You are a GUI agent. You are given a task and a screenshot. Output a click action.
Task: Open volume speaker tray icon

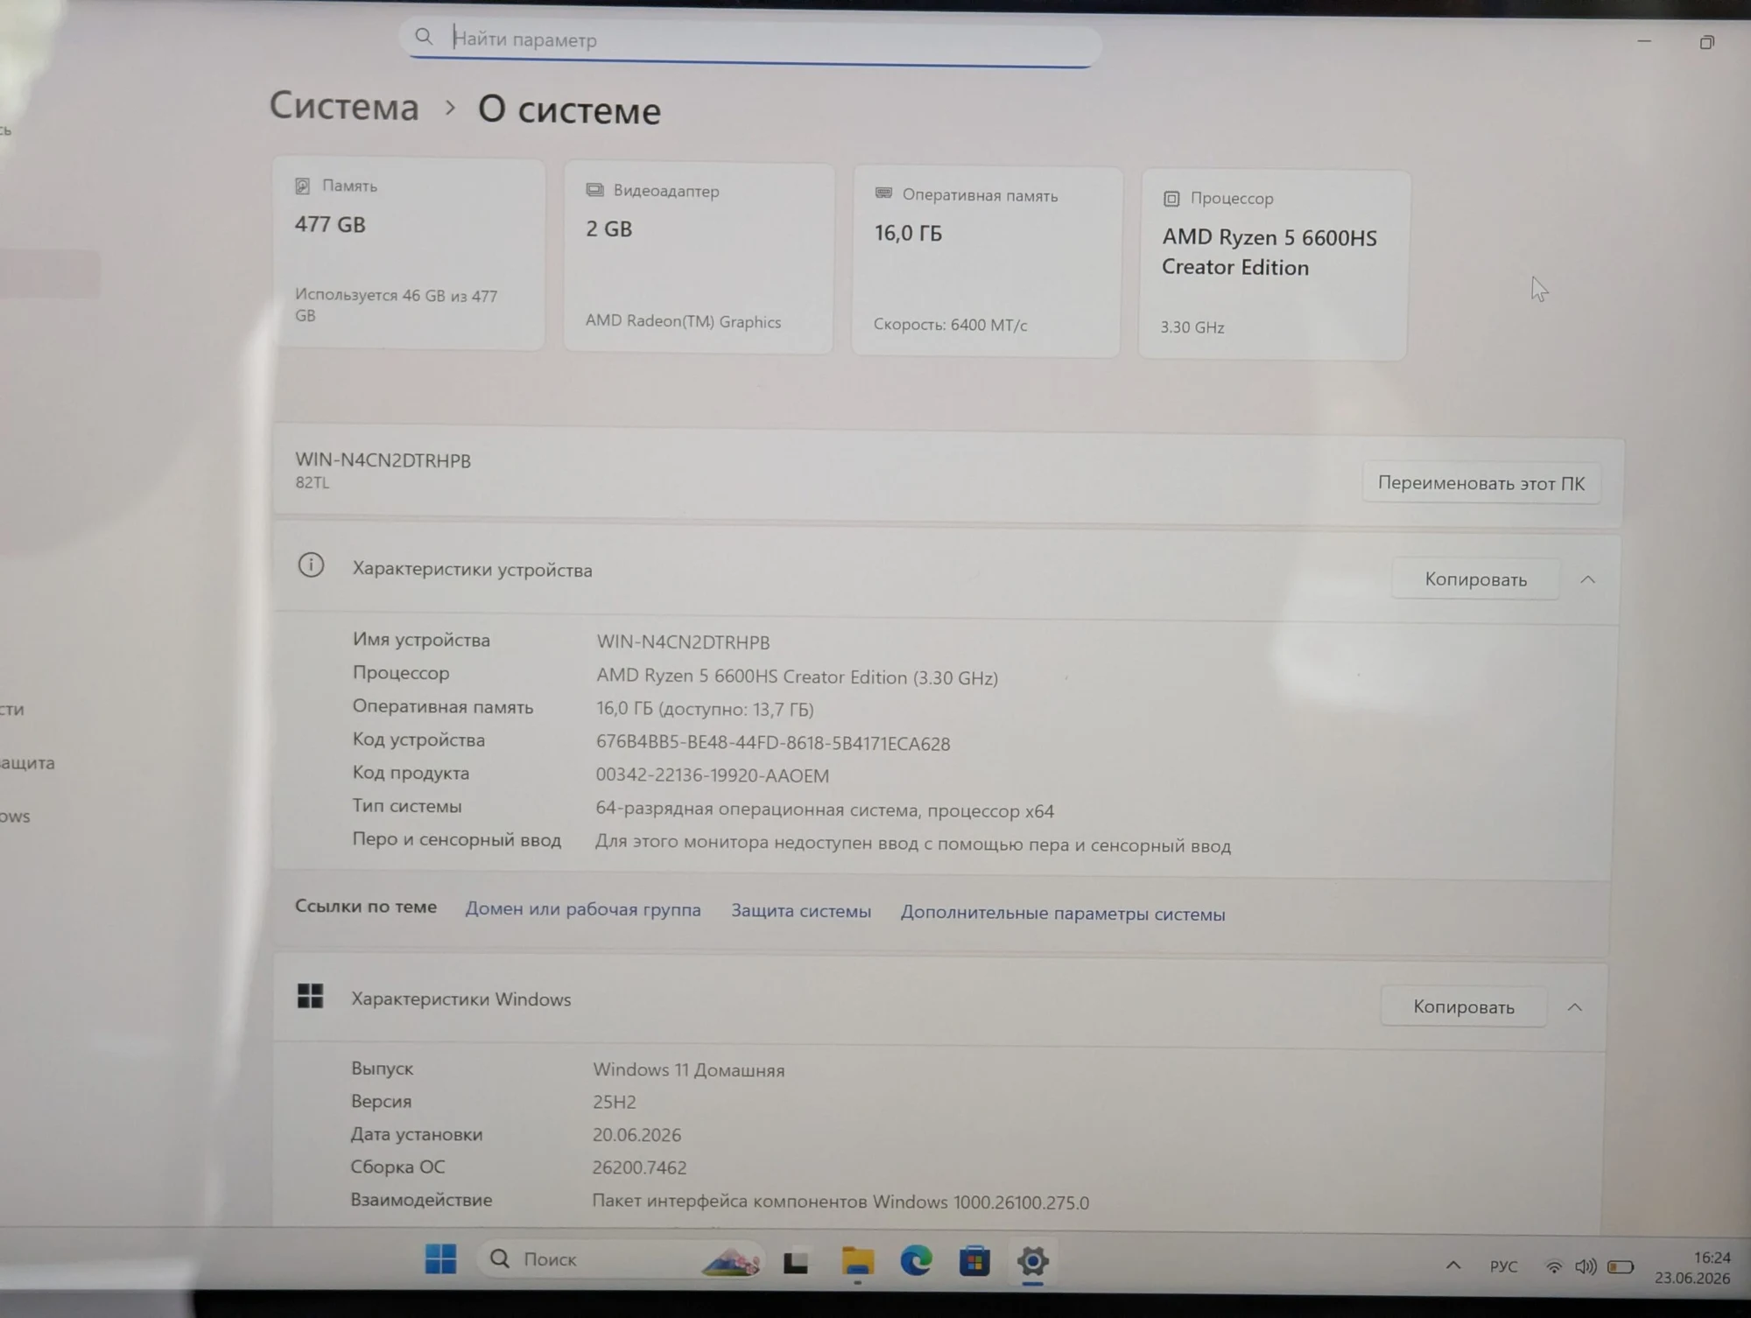pos(1586,1266)
